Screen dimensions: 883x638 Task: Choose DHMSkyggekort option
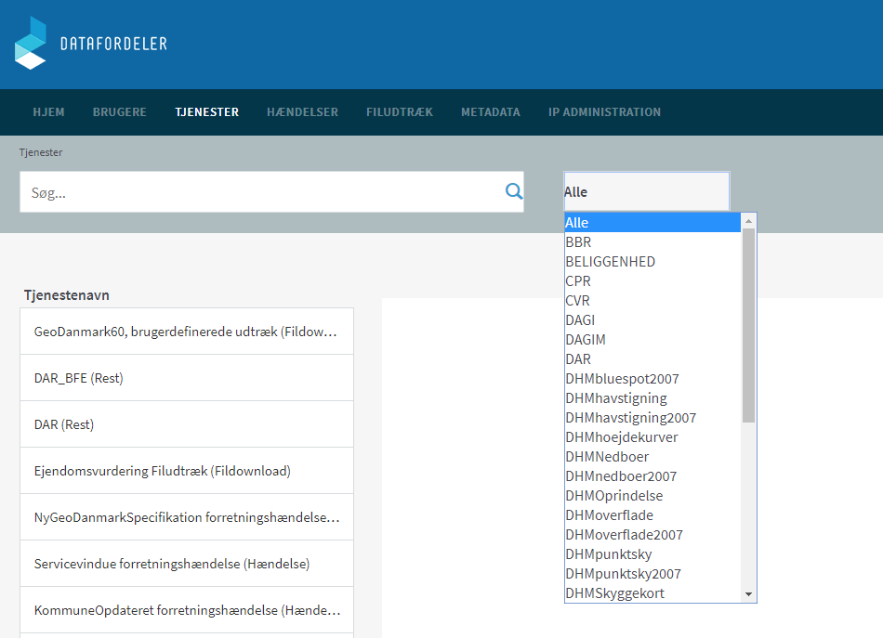[652, 593]
